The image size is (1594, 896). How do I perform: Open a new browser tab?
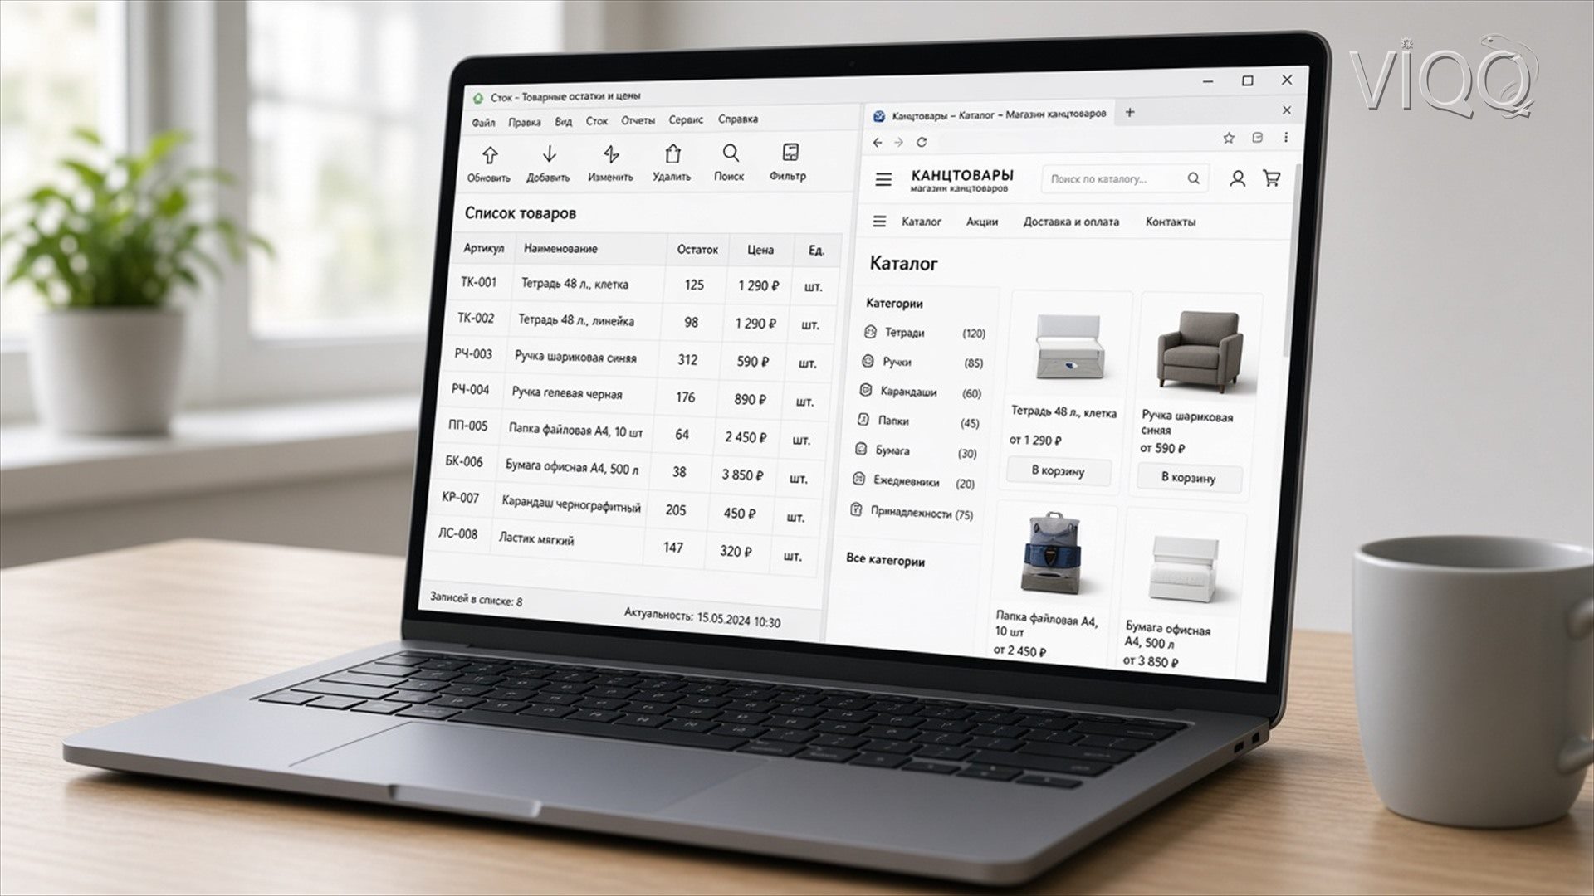pyautogui.click(x=1129, y=112)
